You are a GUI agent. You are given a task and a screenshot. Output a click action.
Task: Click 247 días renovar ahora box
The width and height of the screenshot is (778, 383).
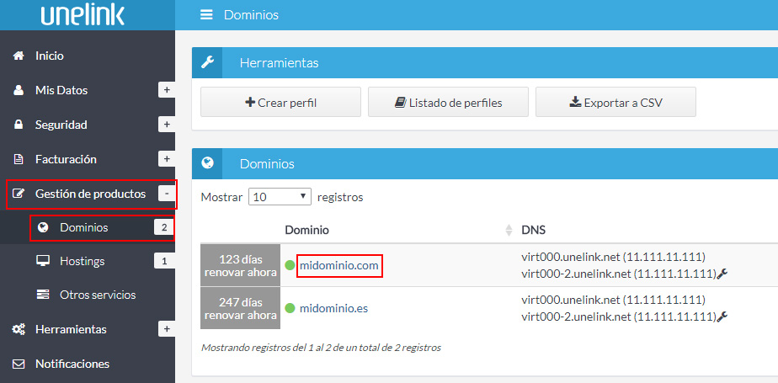pos(240,308)
